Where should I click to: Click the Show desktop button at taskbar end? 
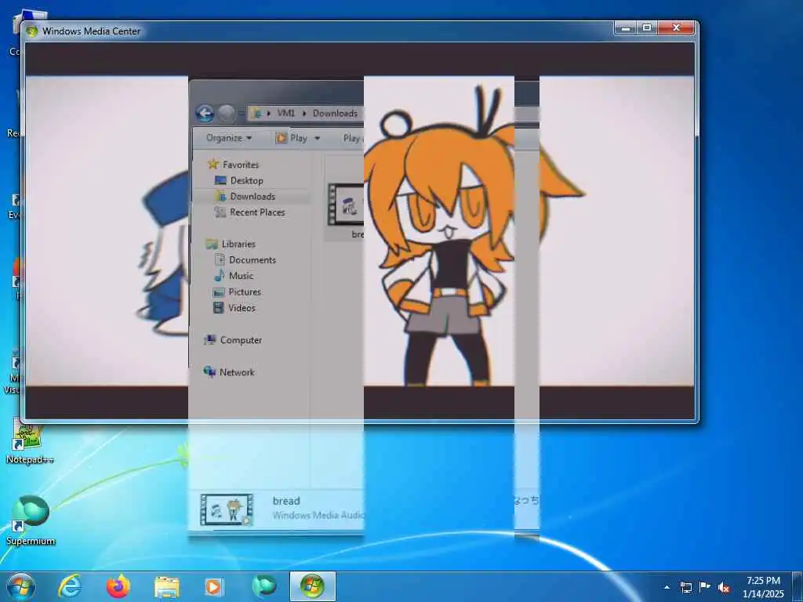coord(798,586)
